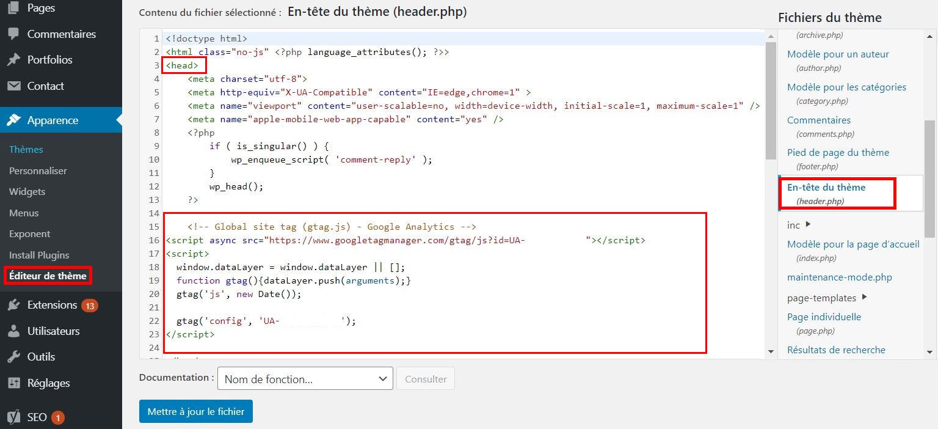Click the code editor scroll-up arrow
Image resolution: width=938 pixels, height=429 pixels.
771,35
